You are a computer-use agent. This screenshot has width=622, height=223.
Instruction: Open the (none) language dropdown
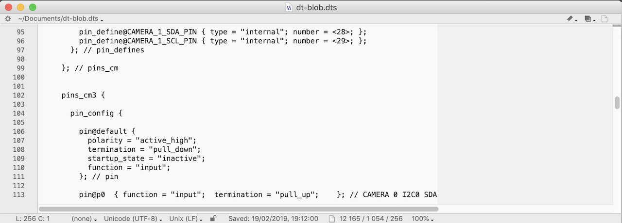coord(84,219)
